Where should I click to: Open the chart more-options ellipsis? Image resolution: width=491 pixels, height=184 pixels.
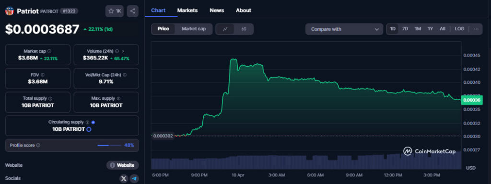pyautogui.click(x=476, y=29)
